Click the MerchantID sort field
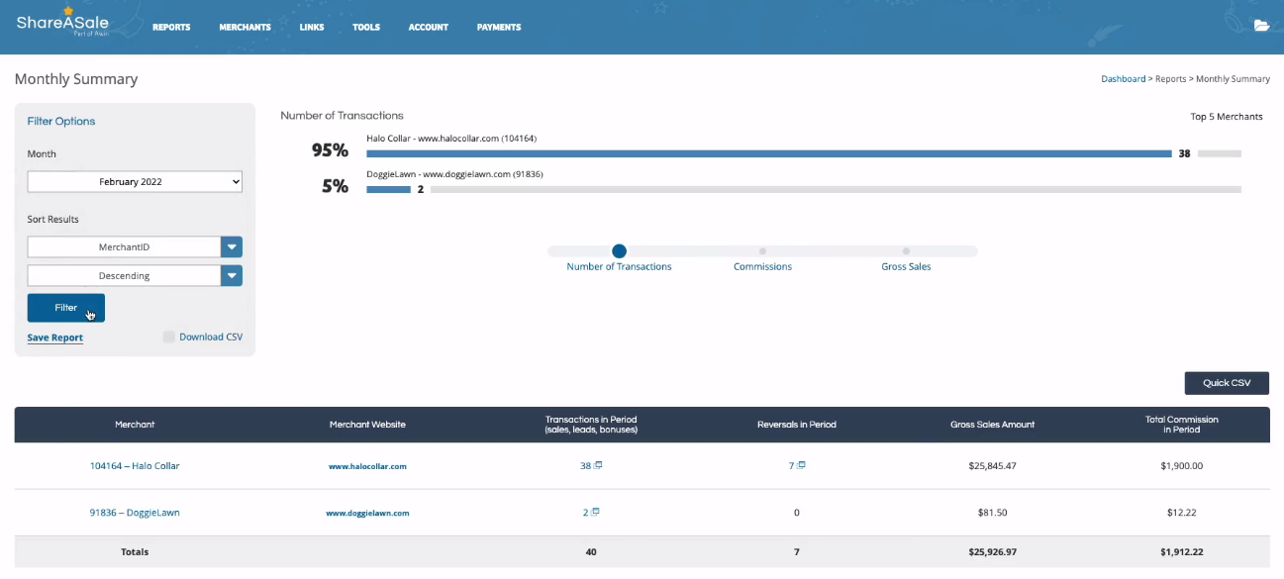This screenshot has height=579, width=1284. coord(124,246)
